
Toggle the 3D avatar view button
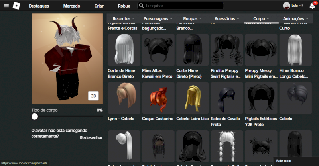pyautogui.click(x=93, y=96)
